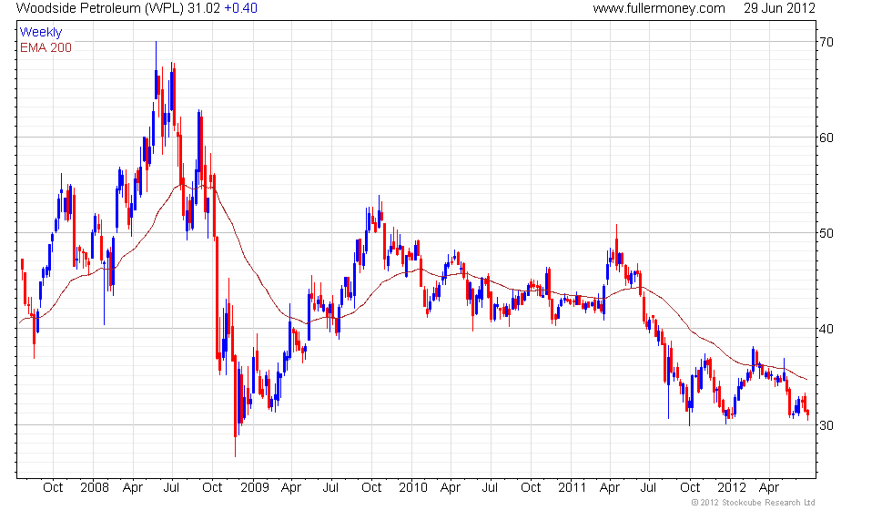Click the '50' price axis label

click(x=826, y=233)
